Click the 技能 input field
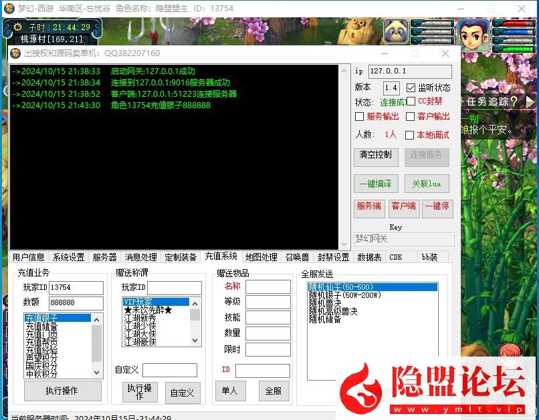This screenshot has height=420, width=539. coord(267,318)
